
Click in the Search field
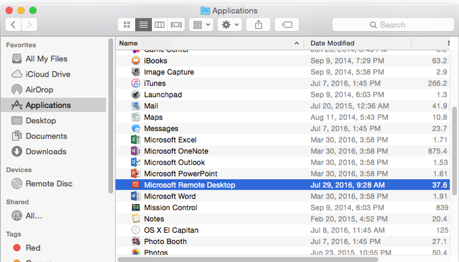point(393,25)
